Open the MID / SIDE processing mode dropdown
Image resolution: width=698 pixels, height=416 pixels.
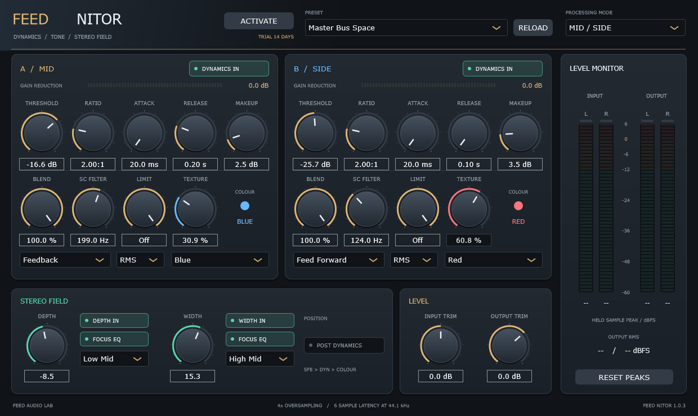[x=625, y=28]
